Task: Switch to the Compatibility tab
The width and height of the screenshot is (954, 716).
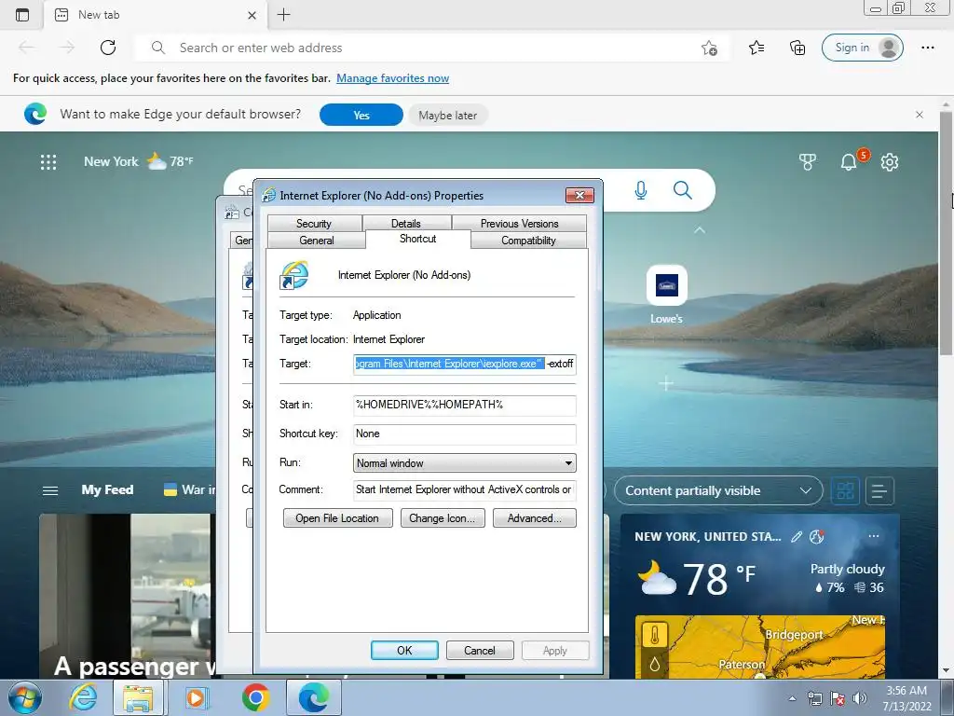Action: point(528,240)
